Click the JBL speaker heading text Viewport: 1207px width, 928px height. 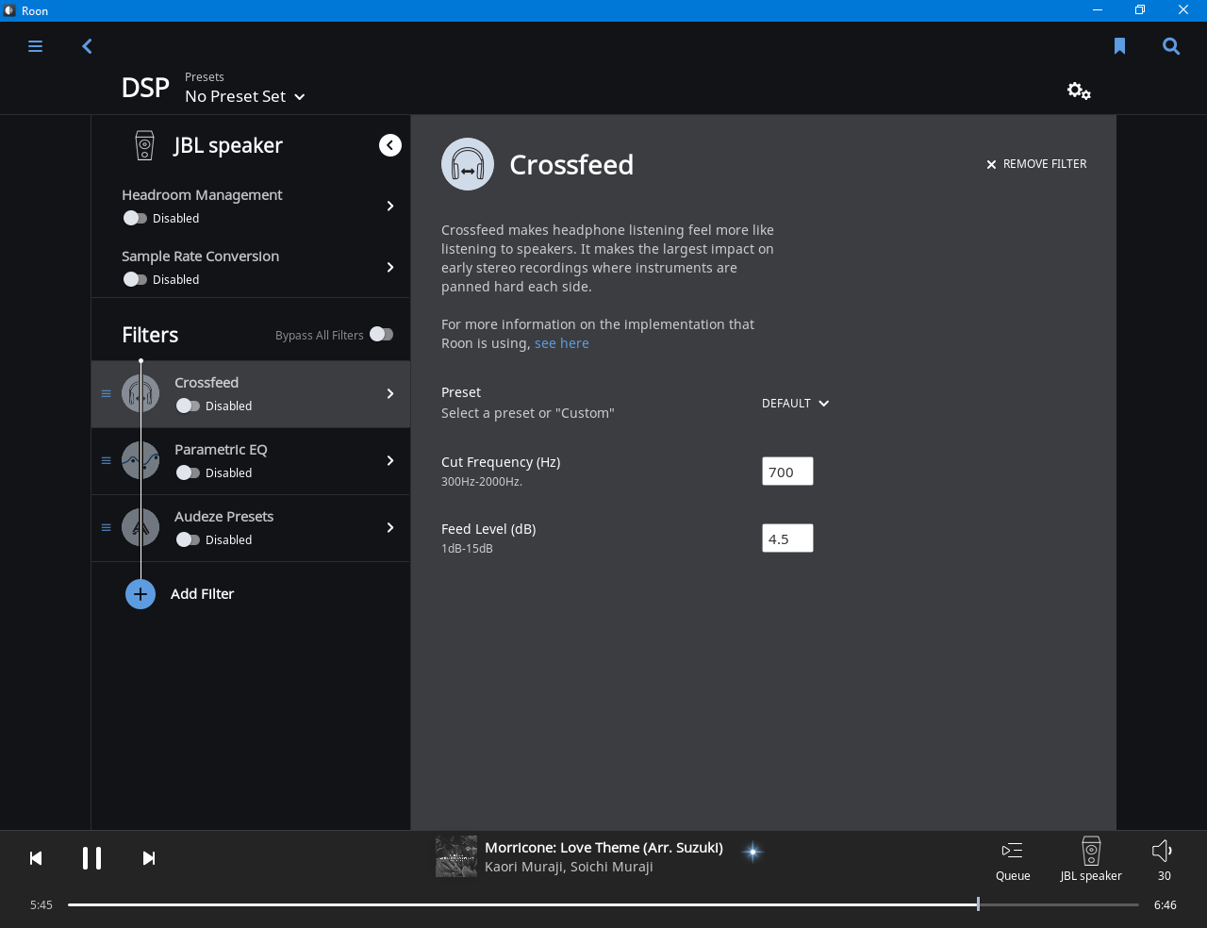point(228,145)
